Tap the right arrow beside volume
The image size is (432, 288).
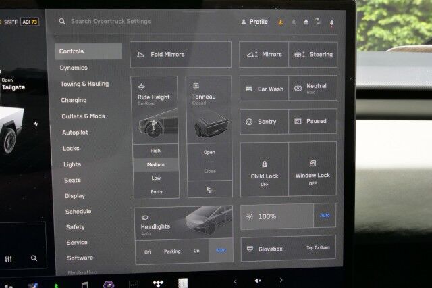pos(281,280)
